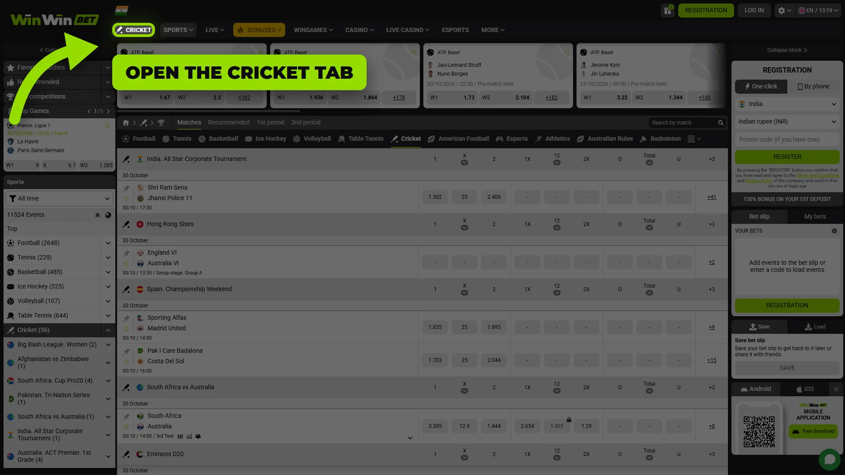Image resolution: width=845 pixels, height=475 pixels.
Task: Favorite the Le Havre match star
Action: (x=107, y=126)
